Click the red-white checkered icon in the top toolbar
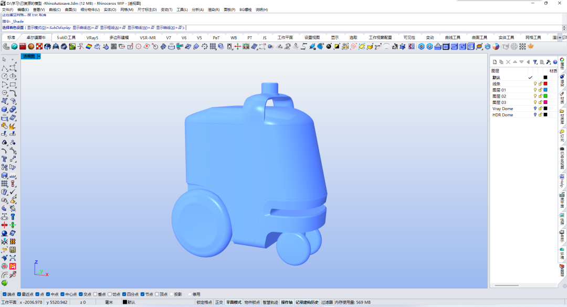 tap(39, 46)
